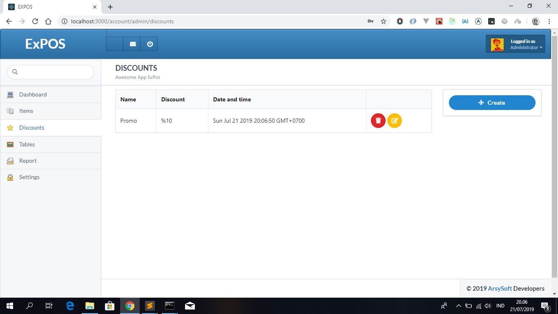Go to the Report page
Screen dimensions: 558x314
(x=28, y=161)
